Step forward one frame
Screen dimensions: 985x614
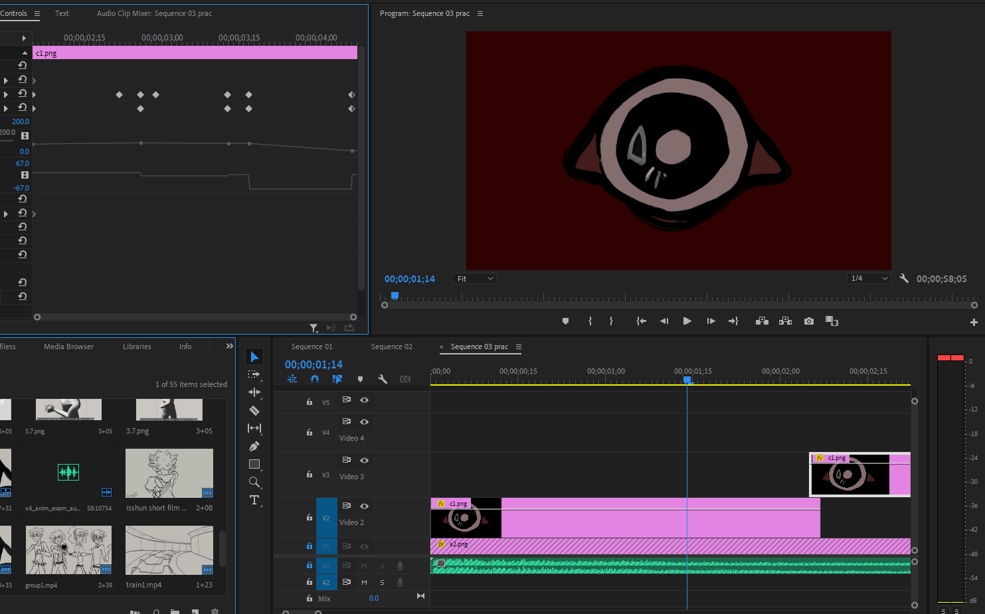(x=711, y=321)
